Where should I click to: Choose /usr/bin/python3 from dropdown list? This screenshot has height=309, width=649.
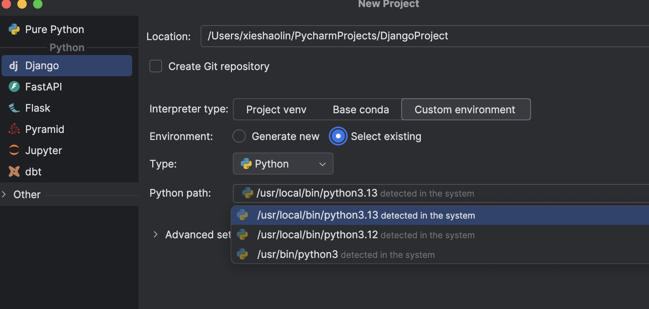coord(440,254)
